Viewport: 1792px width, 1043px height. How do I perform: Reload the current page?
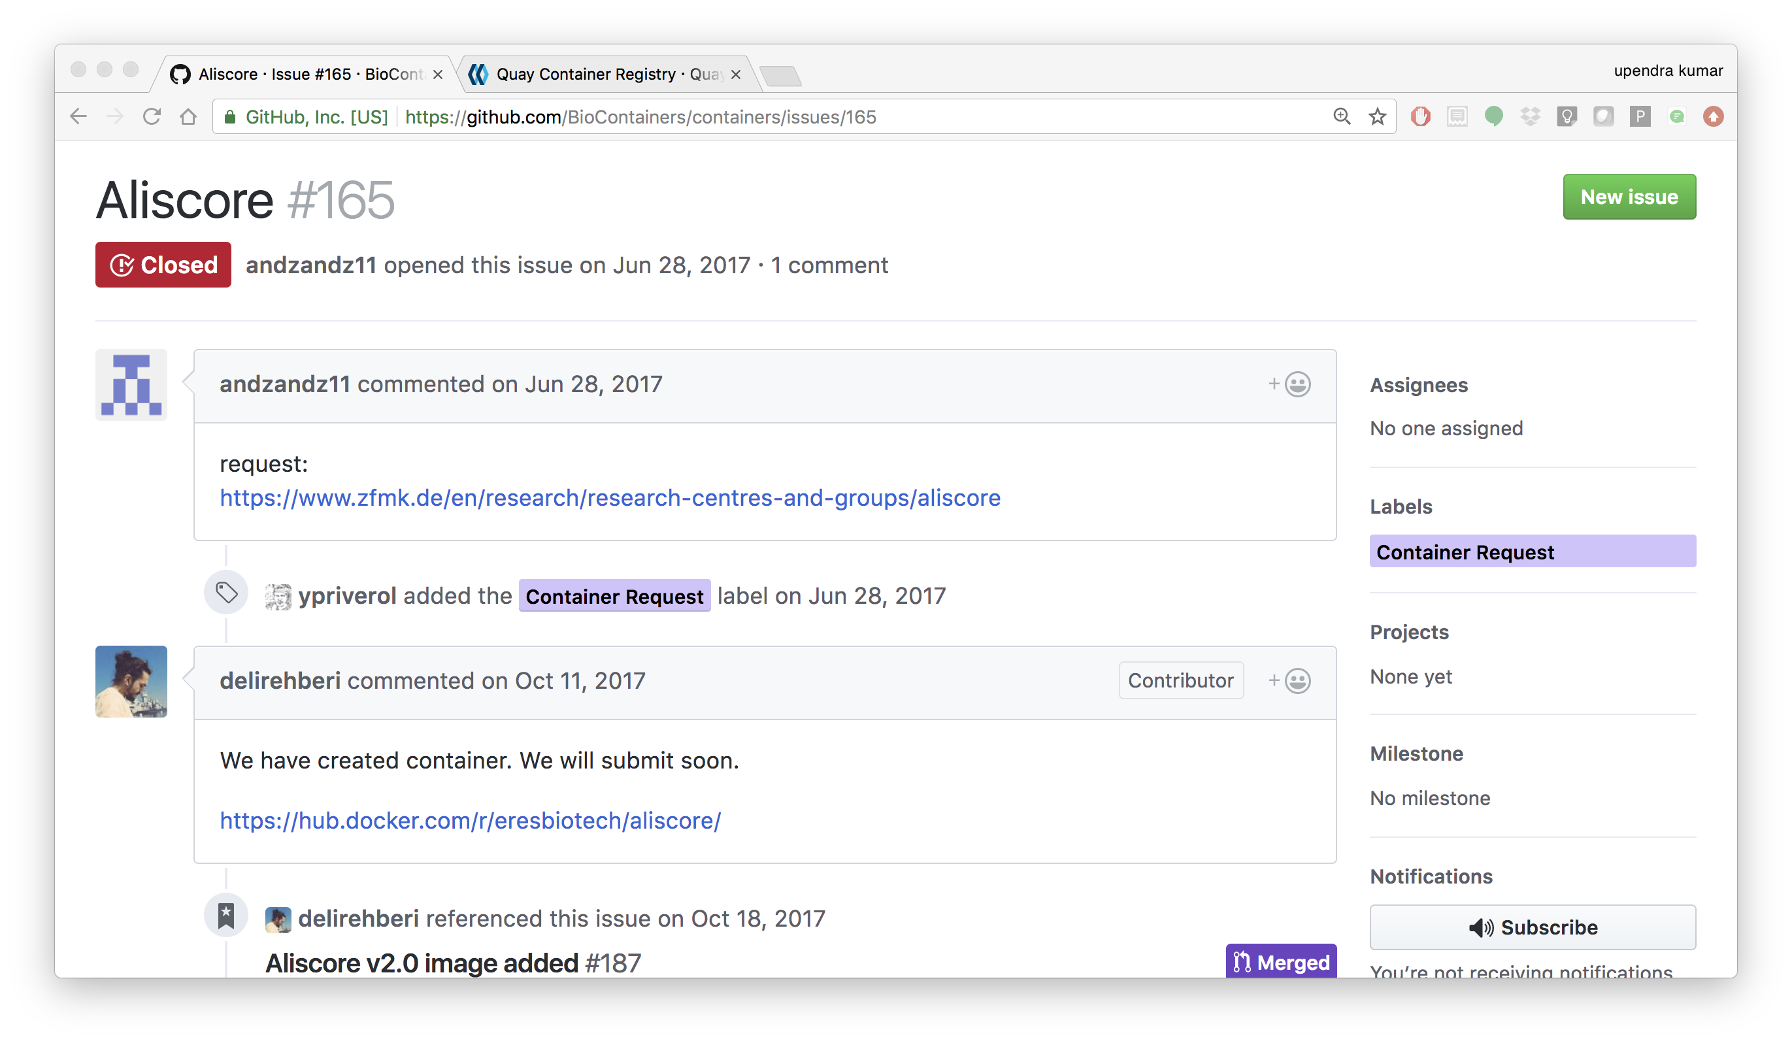pyautogui.click(x=152, y=116)
